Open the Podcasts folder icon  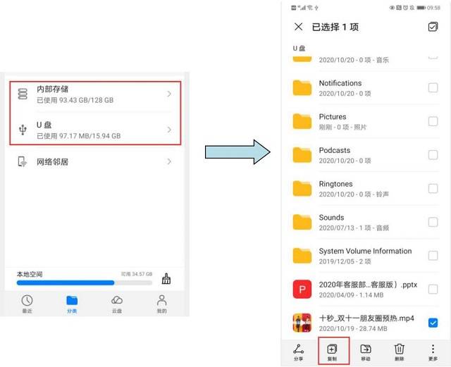tap(302, 155)
